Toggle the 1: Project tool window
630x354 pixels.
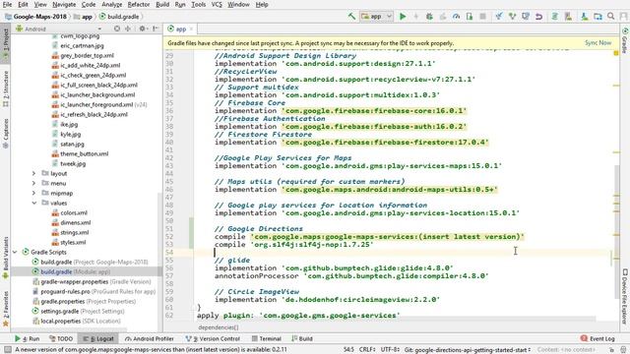pyautogui.click(x=5, y=44)
